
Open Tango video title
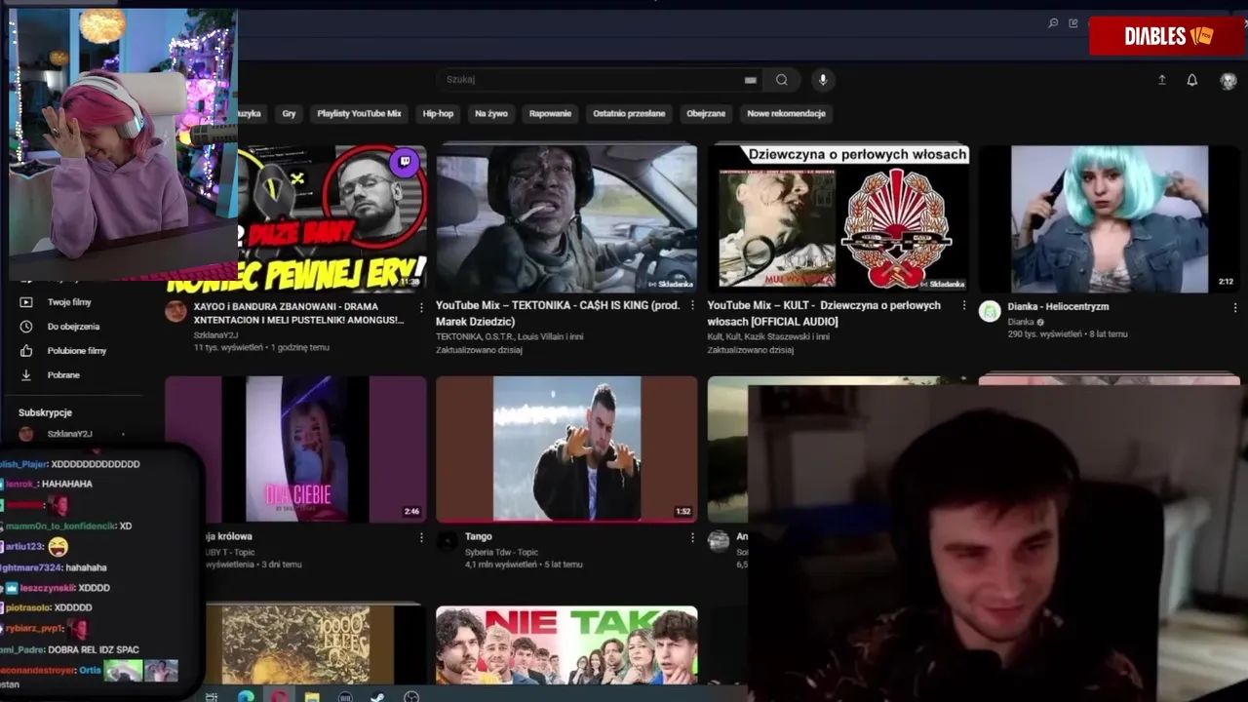click(x=478, y=536)
